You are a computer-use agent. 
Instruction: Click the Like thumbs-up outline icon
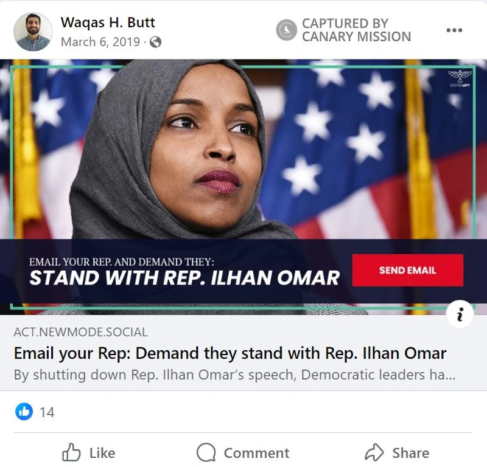[71, 452]
